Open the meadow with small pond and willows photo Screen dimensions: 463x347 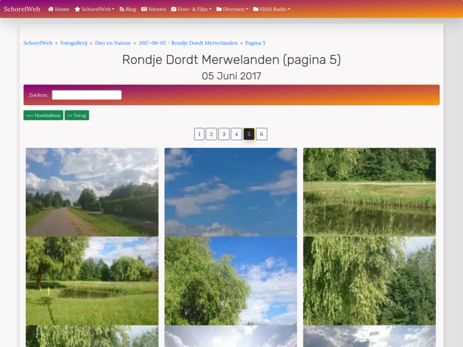coord(92,281)
